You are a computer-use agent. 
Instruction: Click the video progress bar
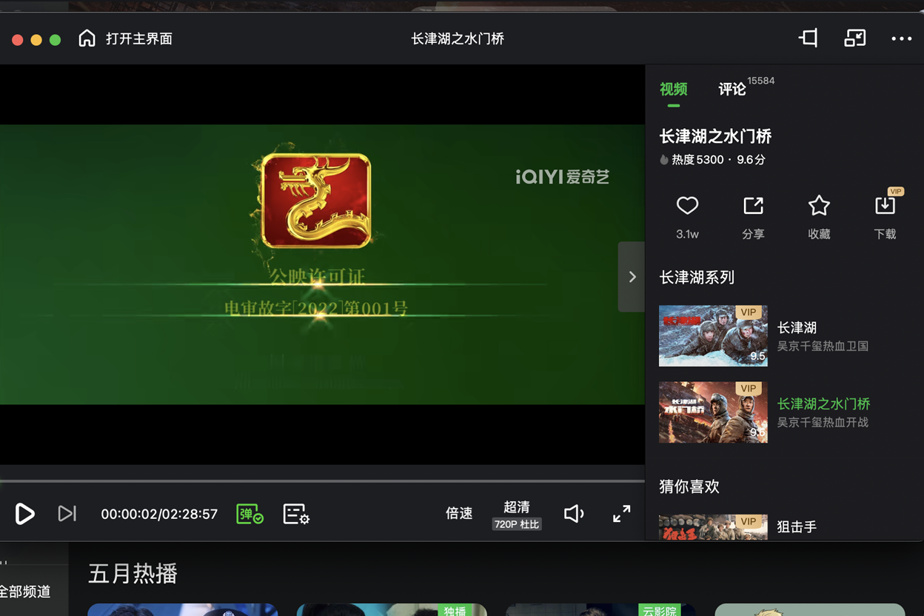click(x=322, y=481)
